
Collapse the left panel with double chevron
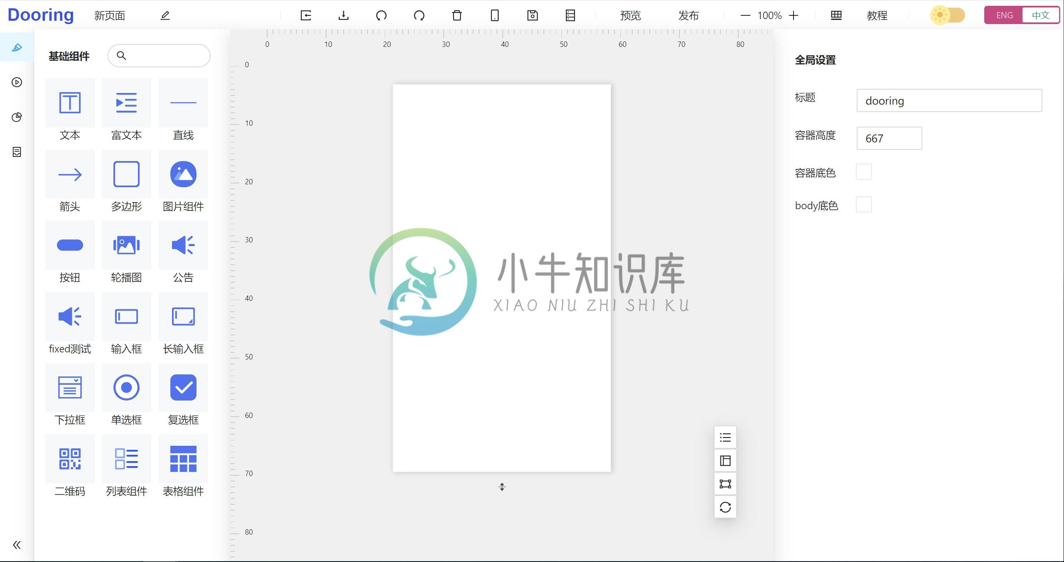(17, 545)
